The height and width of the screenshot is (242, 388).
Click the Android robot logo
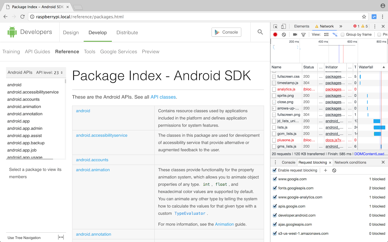click(x=12, y=32)
